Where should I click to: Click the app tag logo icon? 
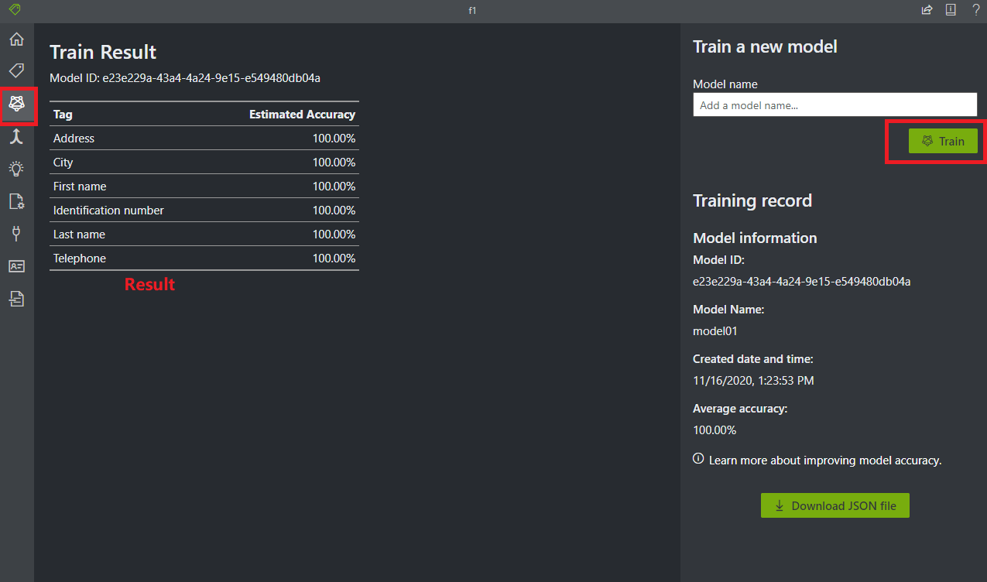click(x=15, y=10)
